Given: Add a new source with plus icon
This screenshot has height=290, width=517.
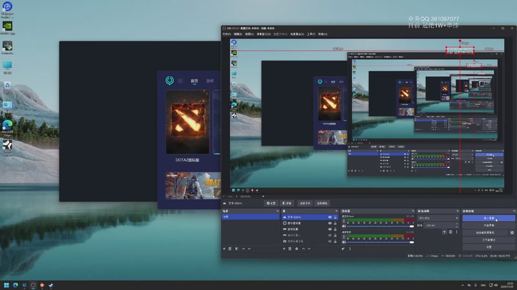Looking at the screenshot, I should (x=284, y=249).
